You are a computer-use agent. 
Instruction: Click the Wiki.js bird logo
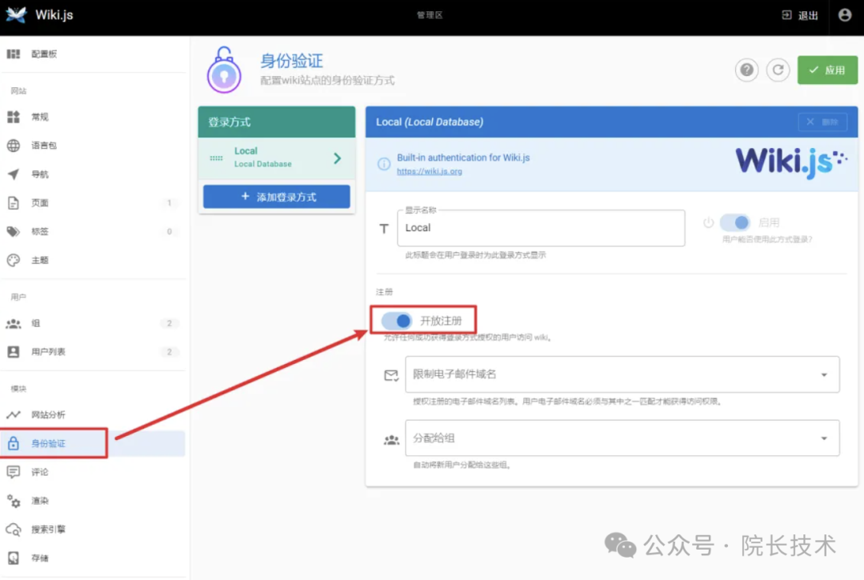pyautogui.click(x=16, y=14)
